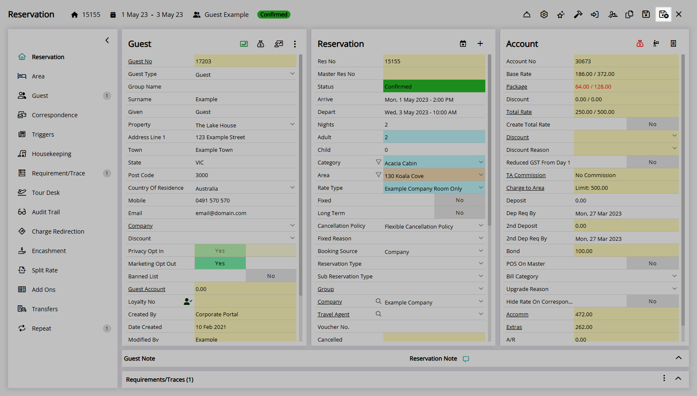Open the Cancellation Policy dropdown

coord(434,226)
